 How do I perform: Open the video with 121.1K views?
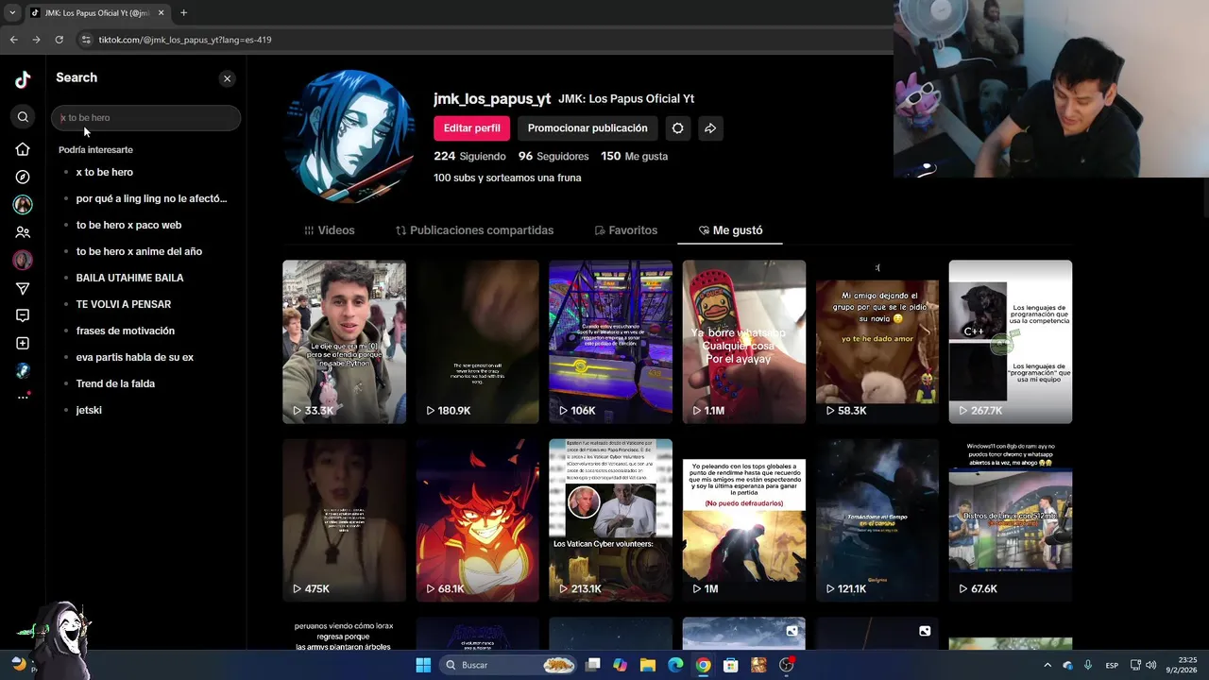click(x=877, y=520)
